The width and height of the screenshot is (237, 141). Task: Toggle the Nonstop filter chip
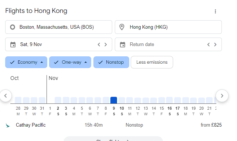(x=111, y=62)
